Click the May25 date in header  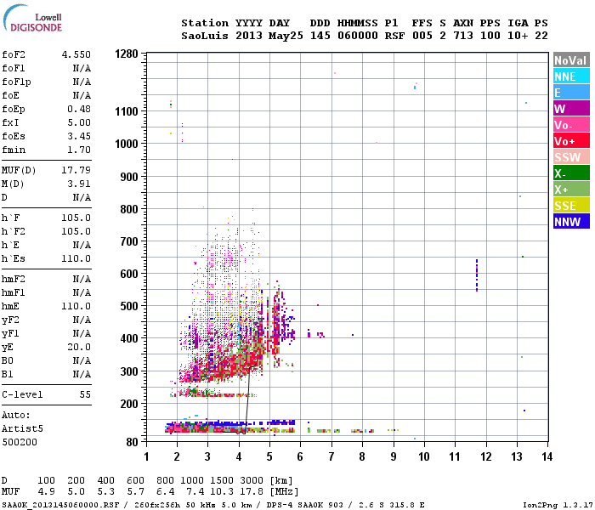[286, 36]
